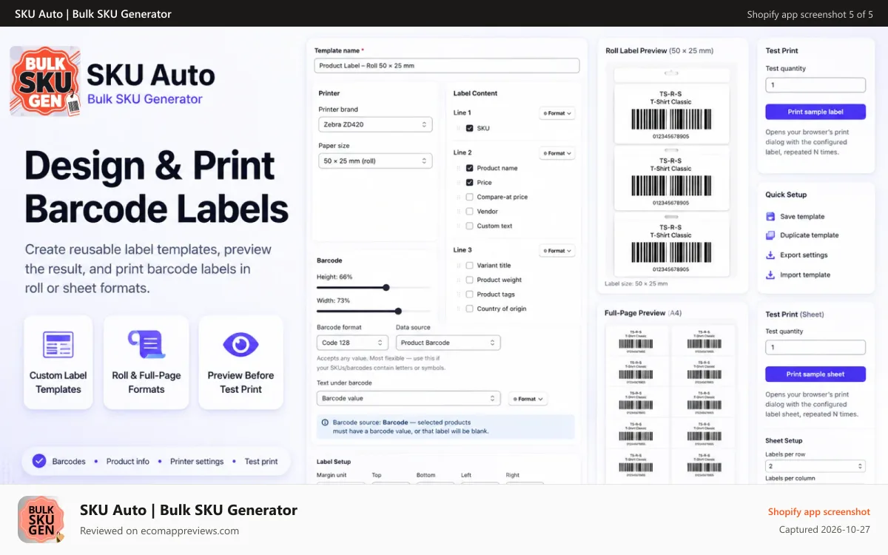
Task: Enable the Variant title checkbox
Action: (469, 265)
